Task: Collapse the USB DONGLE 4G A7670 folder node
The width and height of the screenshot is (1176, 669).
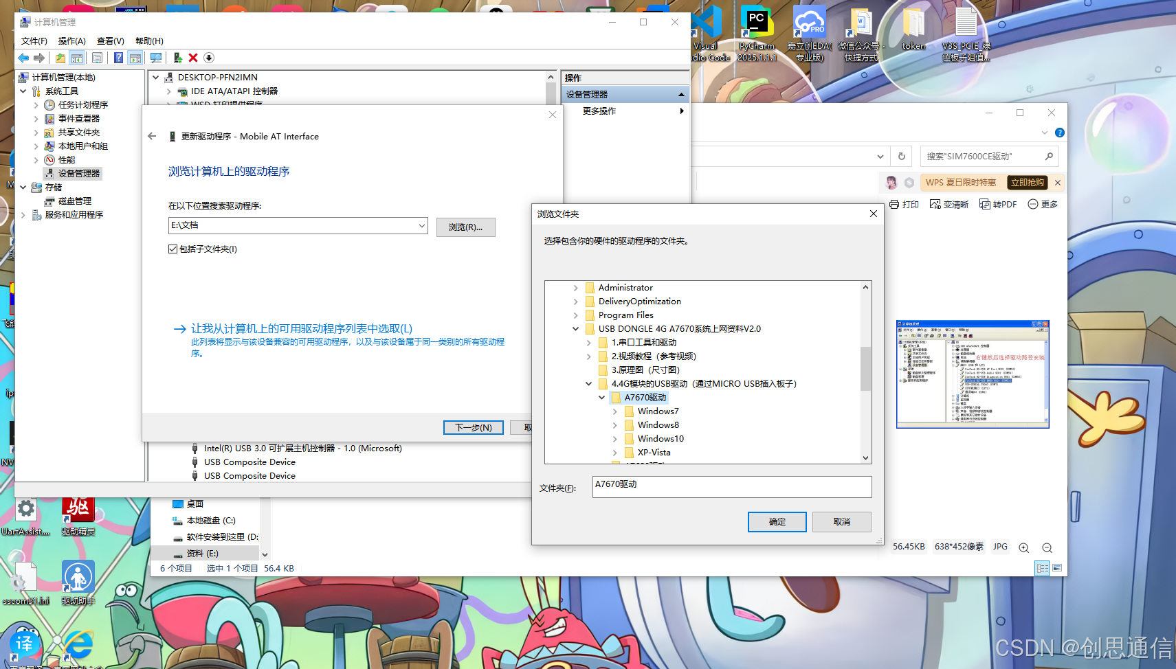Action: [x=576, y=329]
